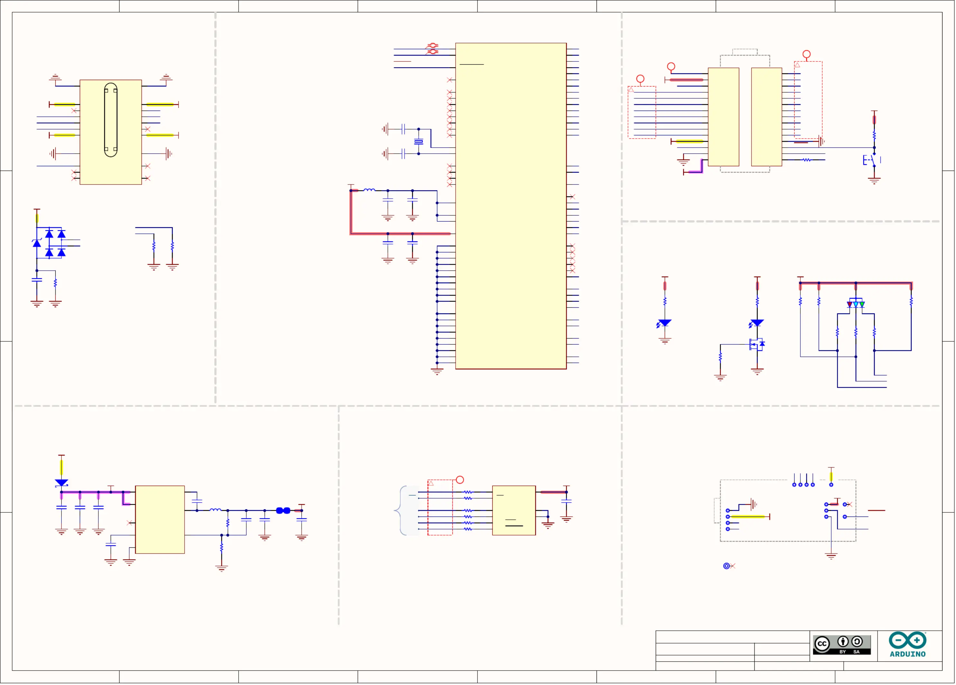Image resolution: width=956 pixels, height=685 pixels.
Task: Click the single Zener diode left of the bridge
Action: point(37,243)
